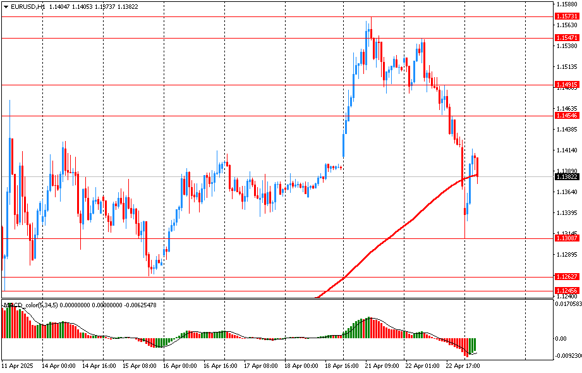The height and width of the screenshot is (373, 582).
Task: Click the 18 Apr 16:00 time label
Action: [343, 366]
